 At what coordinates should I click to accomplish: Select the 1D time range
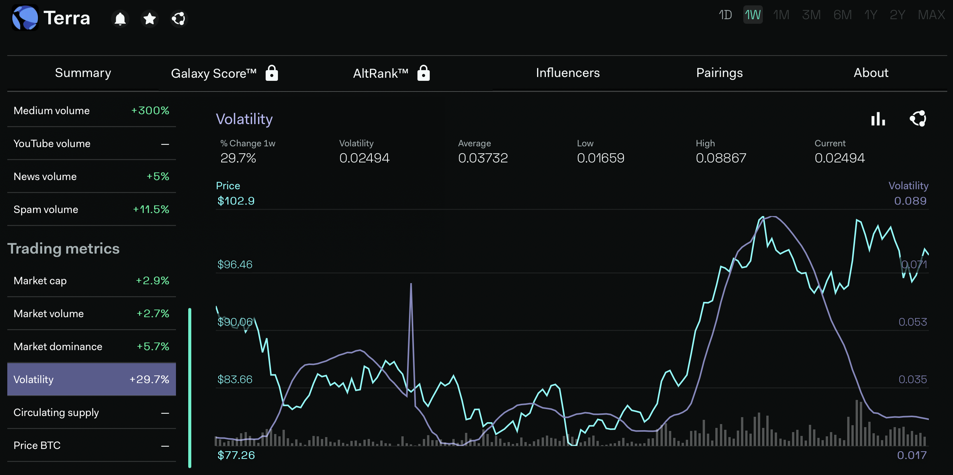(x=725, y=15)
